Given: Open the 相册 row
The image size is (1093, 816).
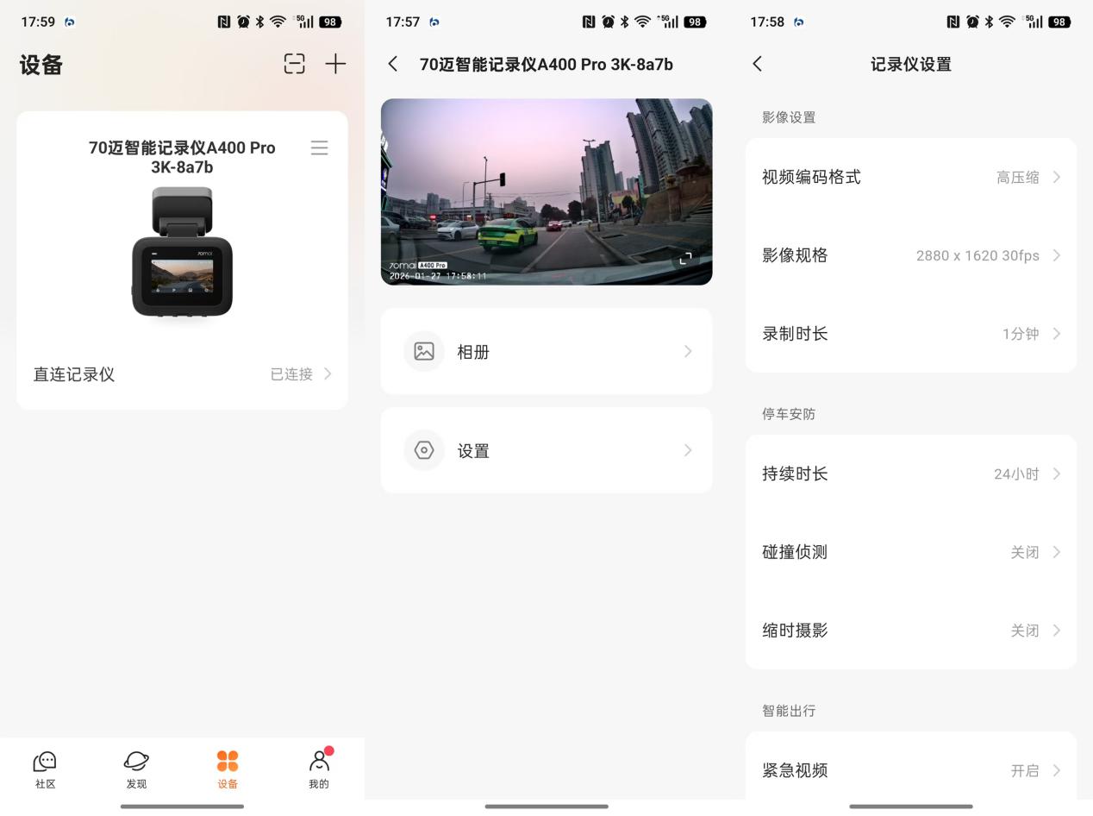Looking at the screenshot, I should point(546,351).
